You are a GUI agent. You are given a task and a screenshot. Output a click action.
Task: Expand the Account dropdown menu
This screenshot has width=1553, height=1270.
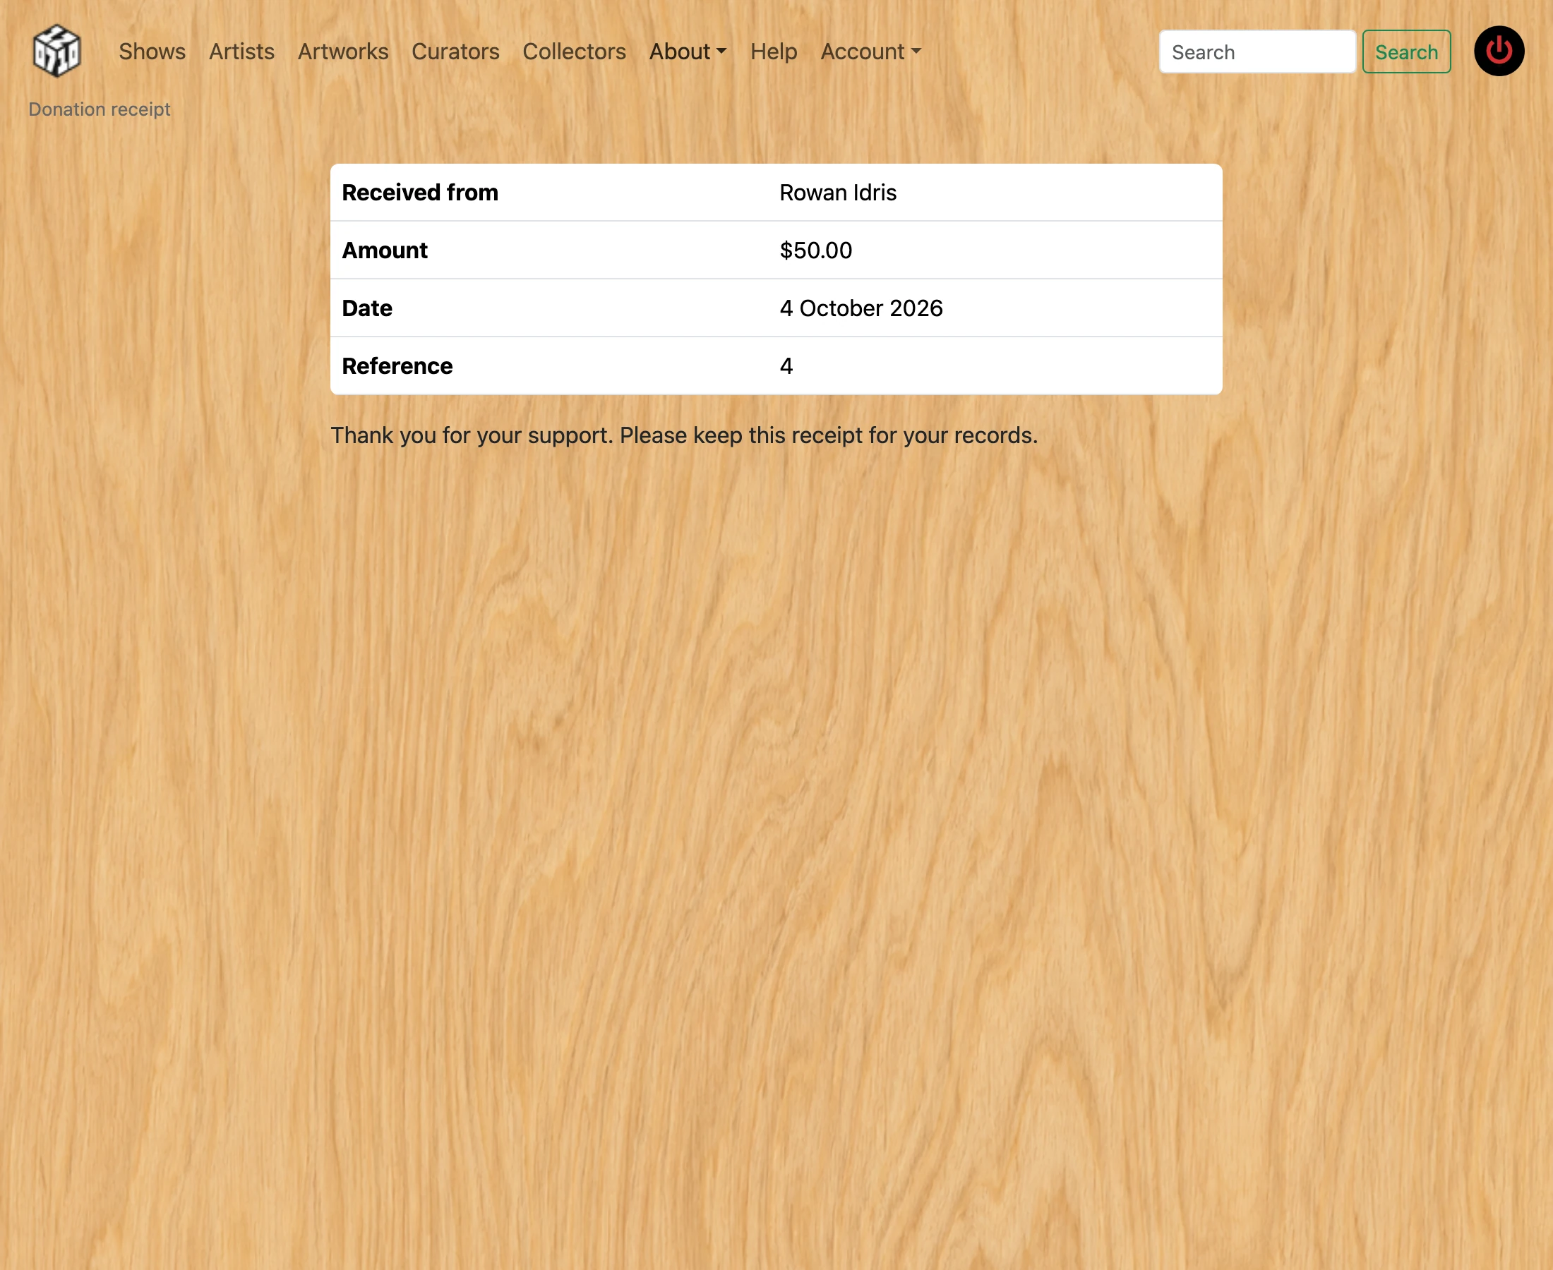click(871, 52)
